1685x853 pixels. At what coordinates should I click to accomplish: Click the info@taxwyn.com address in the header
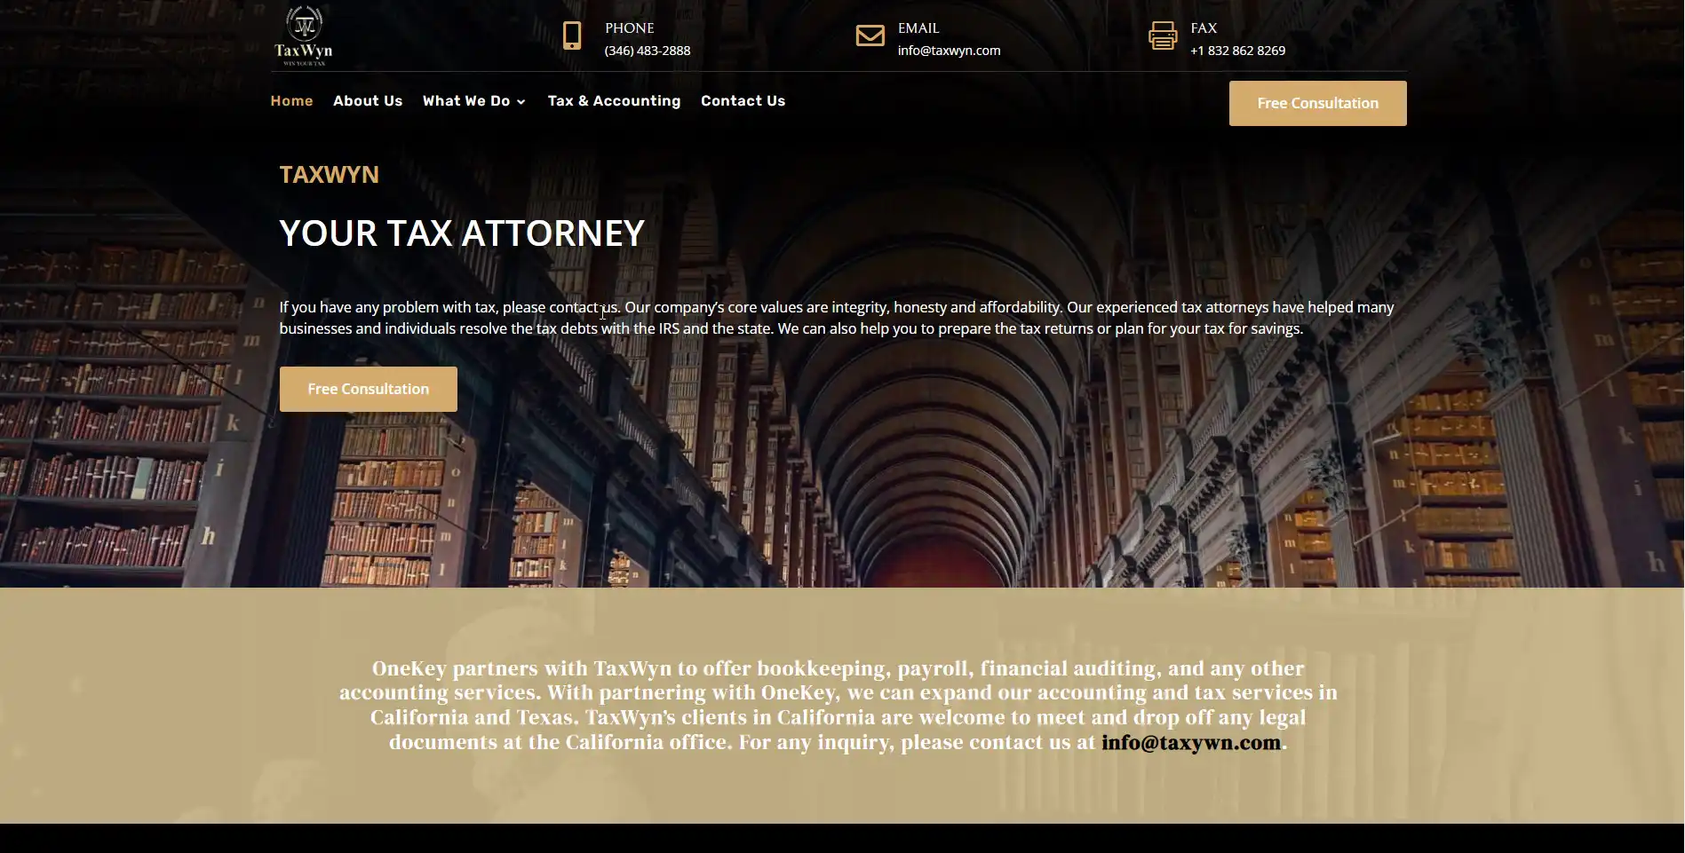point(949,51)
